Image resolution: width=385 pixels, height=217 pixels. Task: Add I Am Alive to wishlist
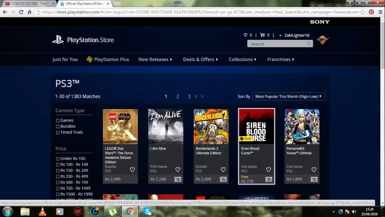tap(178, 170)
